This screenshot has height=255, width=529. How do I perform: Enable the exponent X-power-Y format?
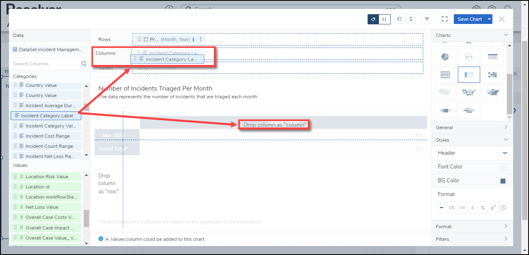click(493, 207)
